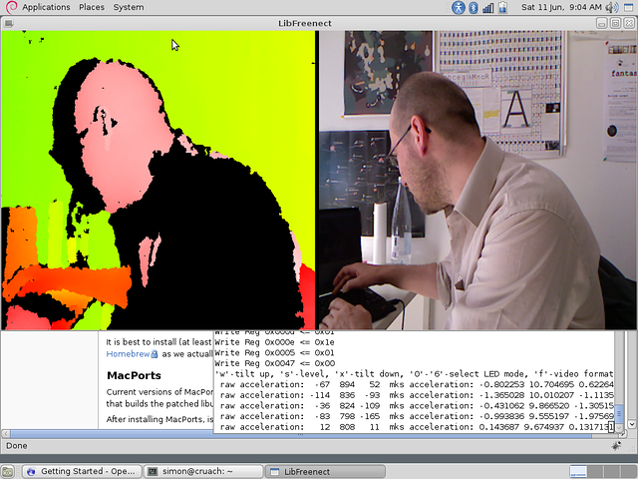Click the terminal scrollbar thumb
The image size is (638, 479).
619,414
